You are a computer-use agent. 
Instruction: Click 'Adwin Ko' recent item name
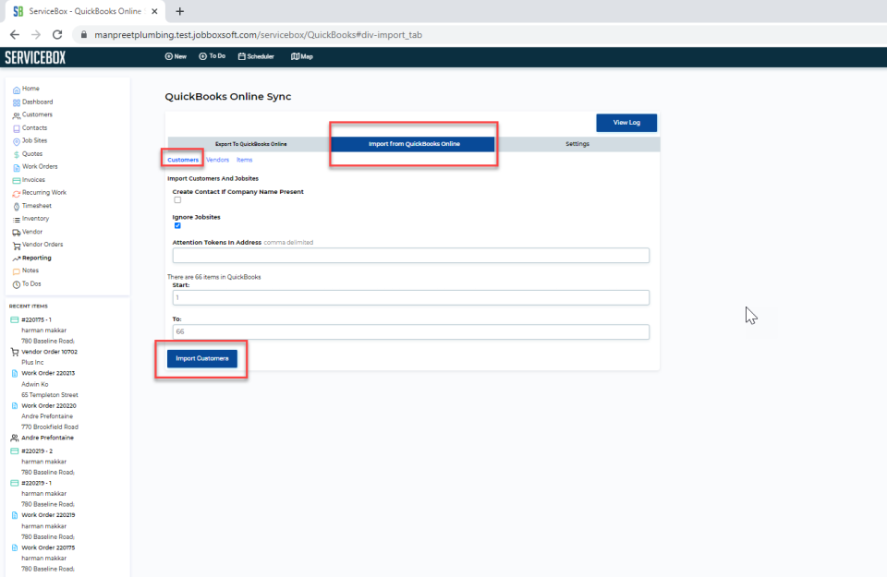tap(34, 384)
